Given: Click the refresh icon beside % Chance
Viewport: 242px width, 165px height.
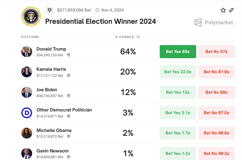Looking at the screenshot, I should pos(138,37).
